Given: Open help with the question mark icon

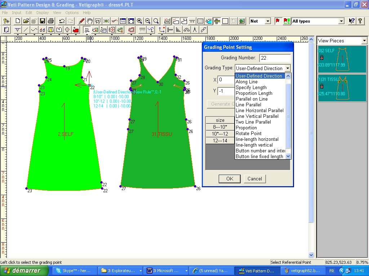Looking at the screenshot, I should tap(360, 21).
